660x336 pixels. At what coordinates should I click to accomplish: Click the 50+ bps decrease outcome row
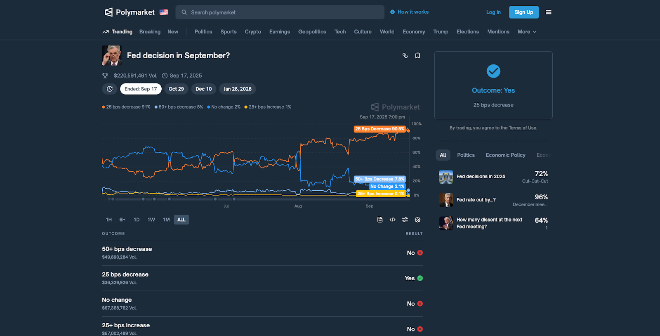[x=262, y=253]
